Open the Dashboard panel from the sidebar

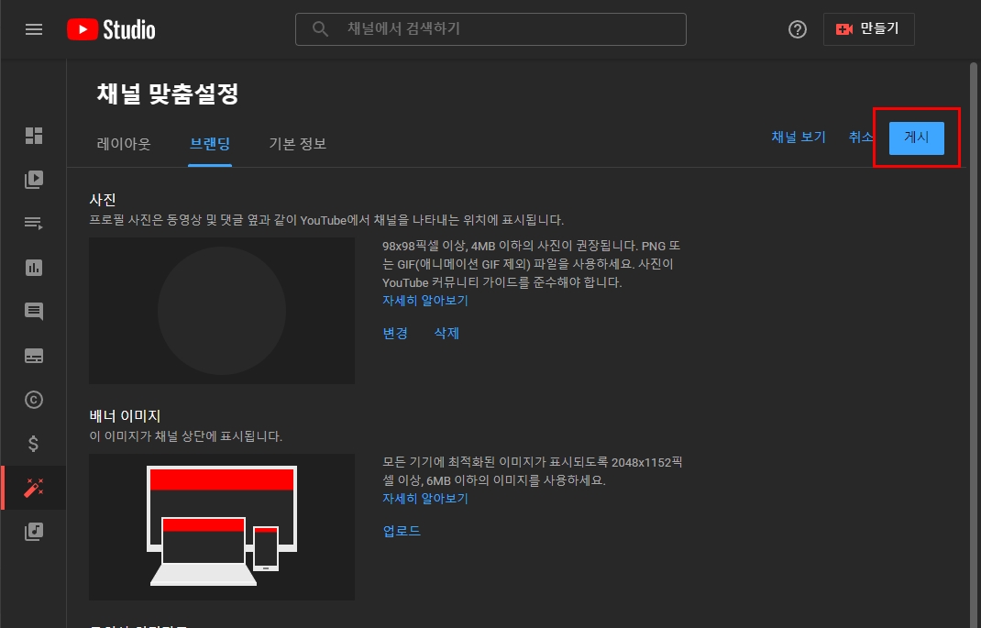(x=34, y=136)
